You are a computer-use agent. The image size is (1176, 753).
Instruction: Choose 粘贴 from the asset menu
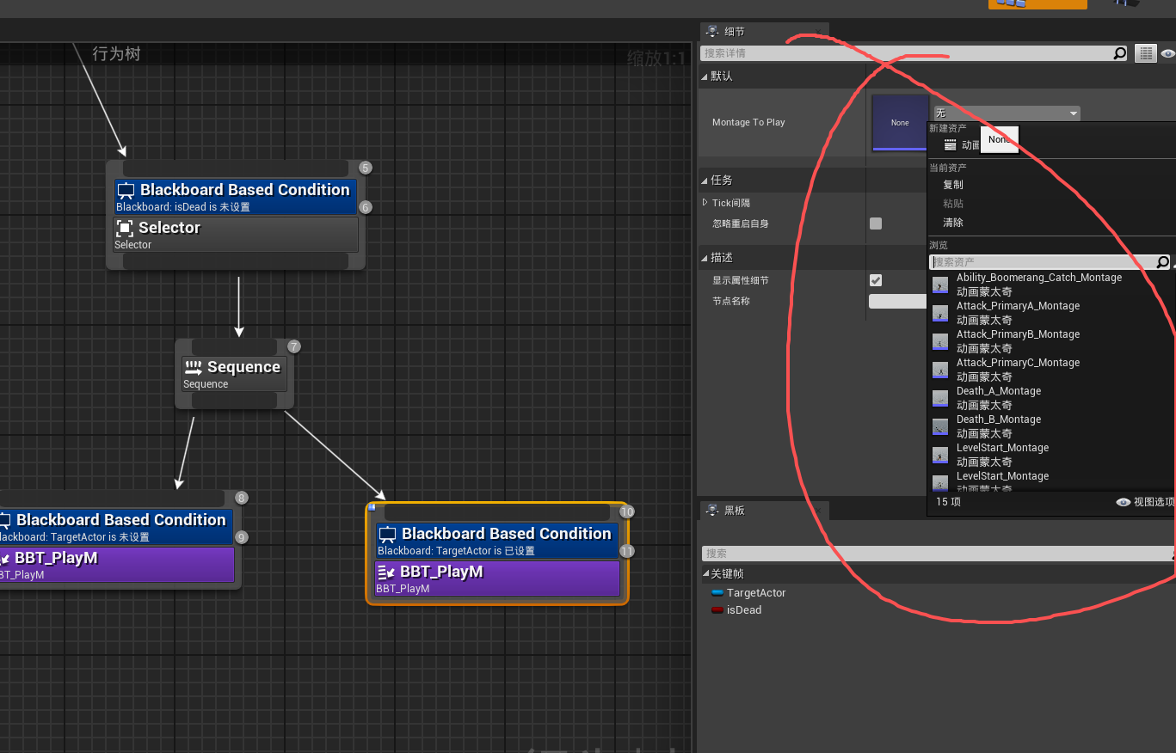tap(953, 204)
